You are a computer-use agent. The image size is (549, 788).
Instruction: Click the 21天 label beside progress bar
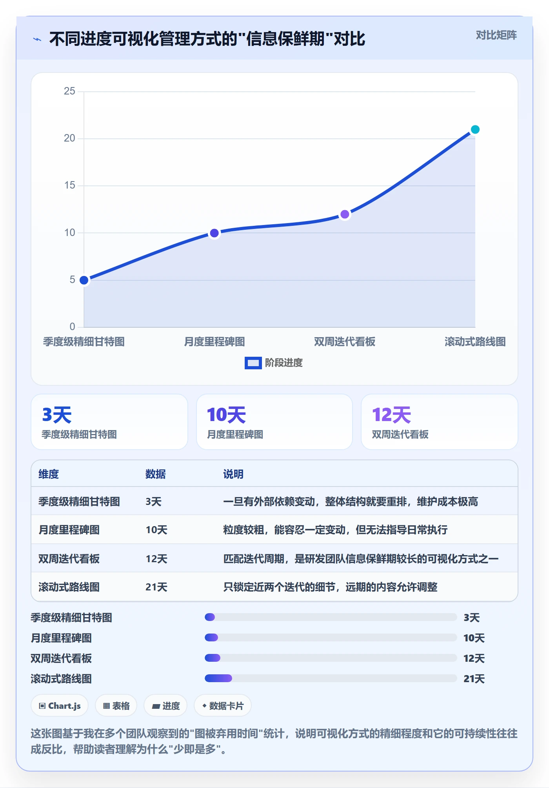[x=474, y=679]
